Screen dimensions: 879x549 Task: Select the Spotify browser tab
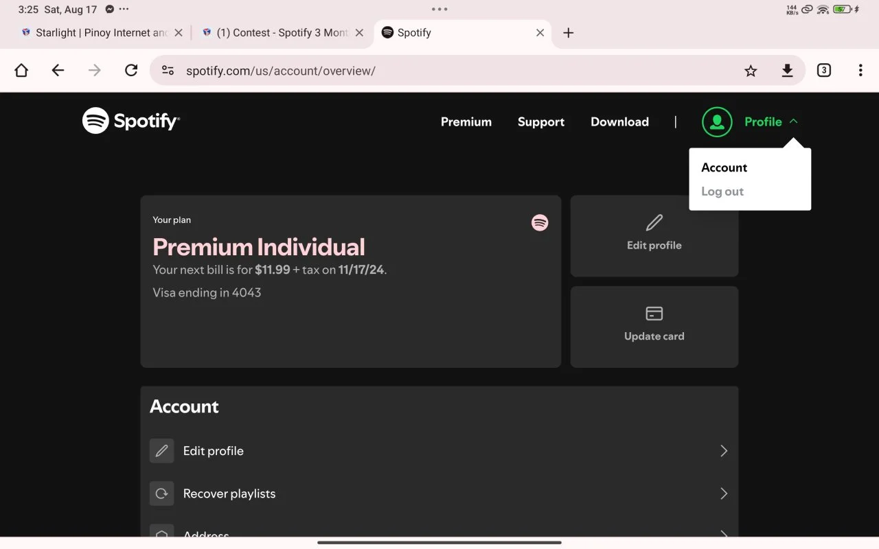(464, 32)
